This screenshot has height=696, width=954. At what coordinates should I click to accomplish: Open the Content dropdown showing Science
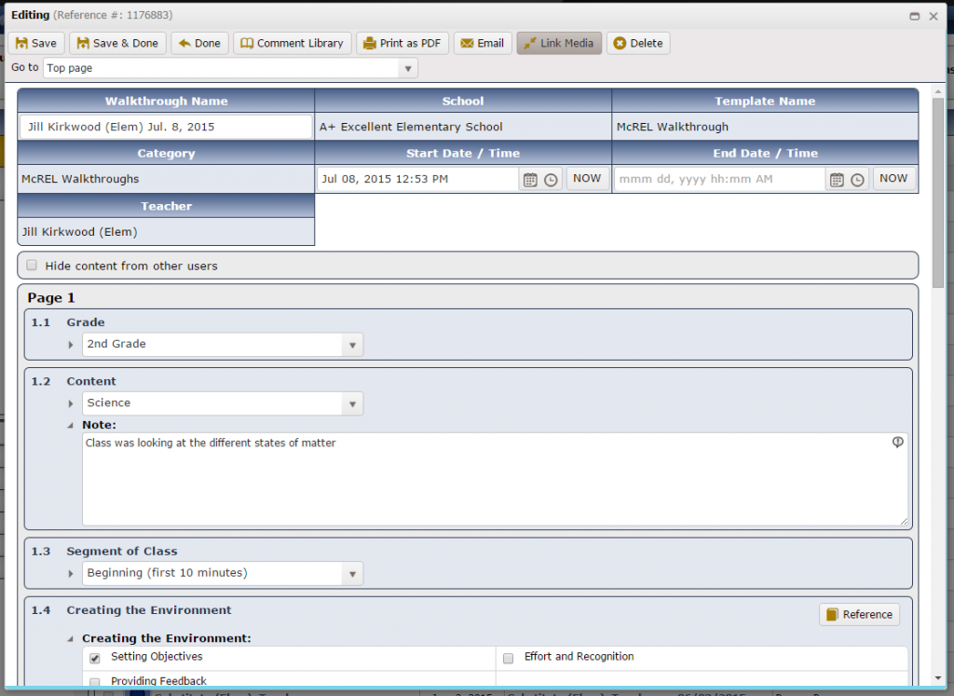(x=223, y=403)
